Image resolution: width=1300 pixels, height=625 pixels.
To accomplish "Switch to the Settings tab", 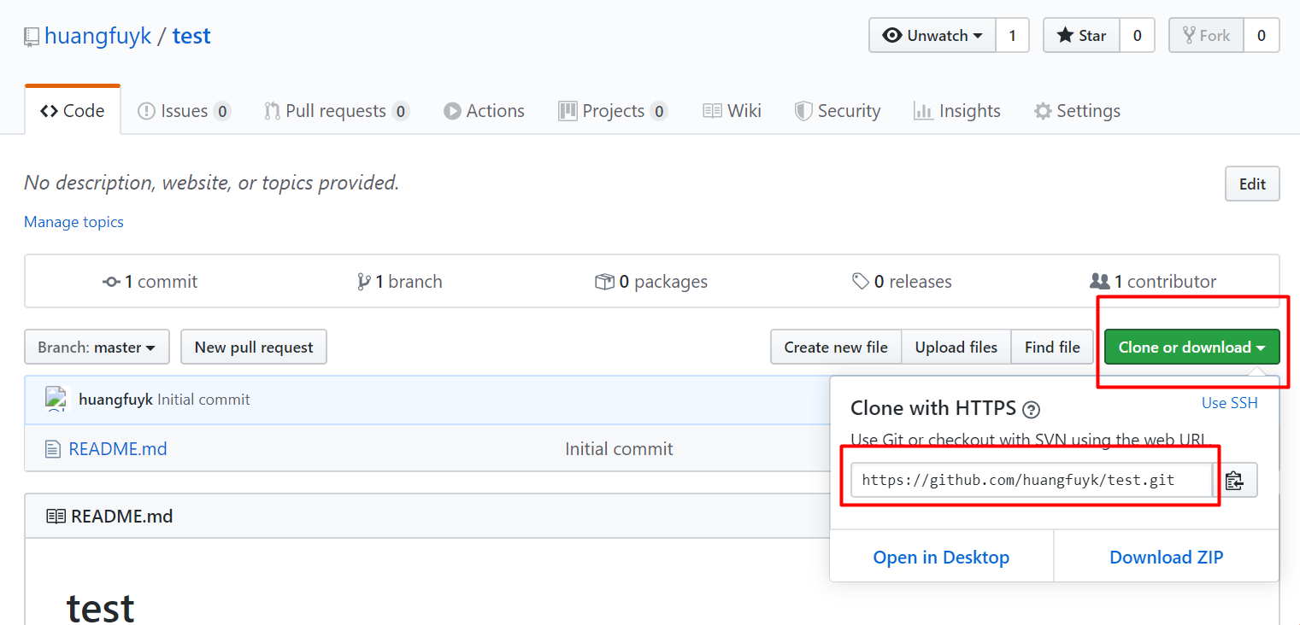I will (1077, 111).
